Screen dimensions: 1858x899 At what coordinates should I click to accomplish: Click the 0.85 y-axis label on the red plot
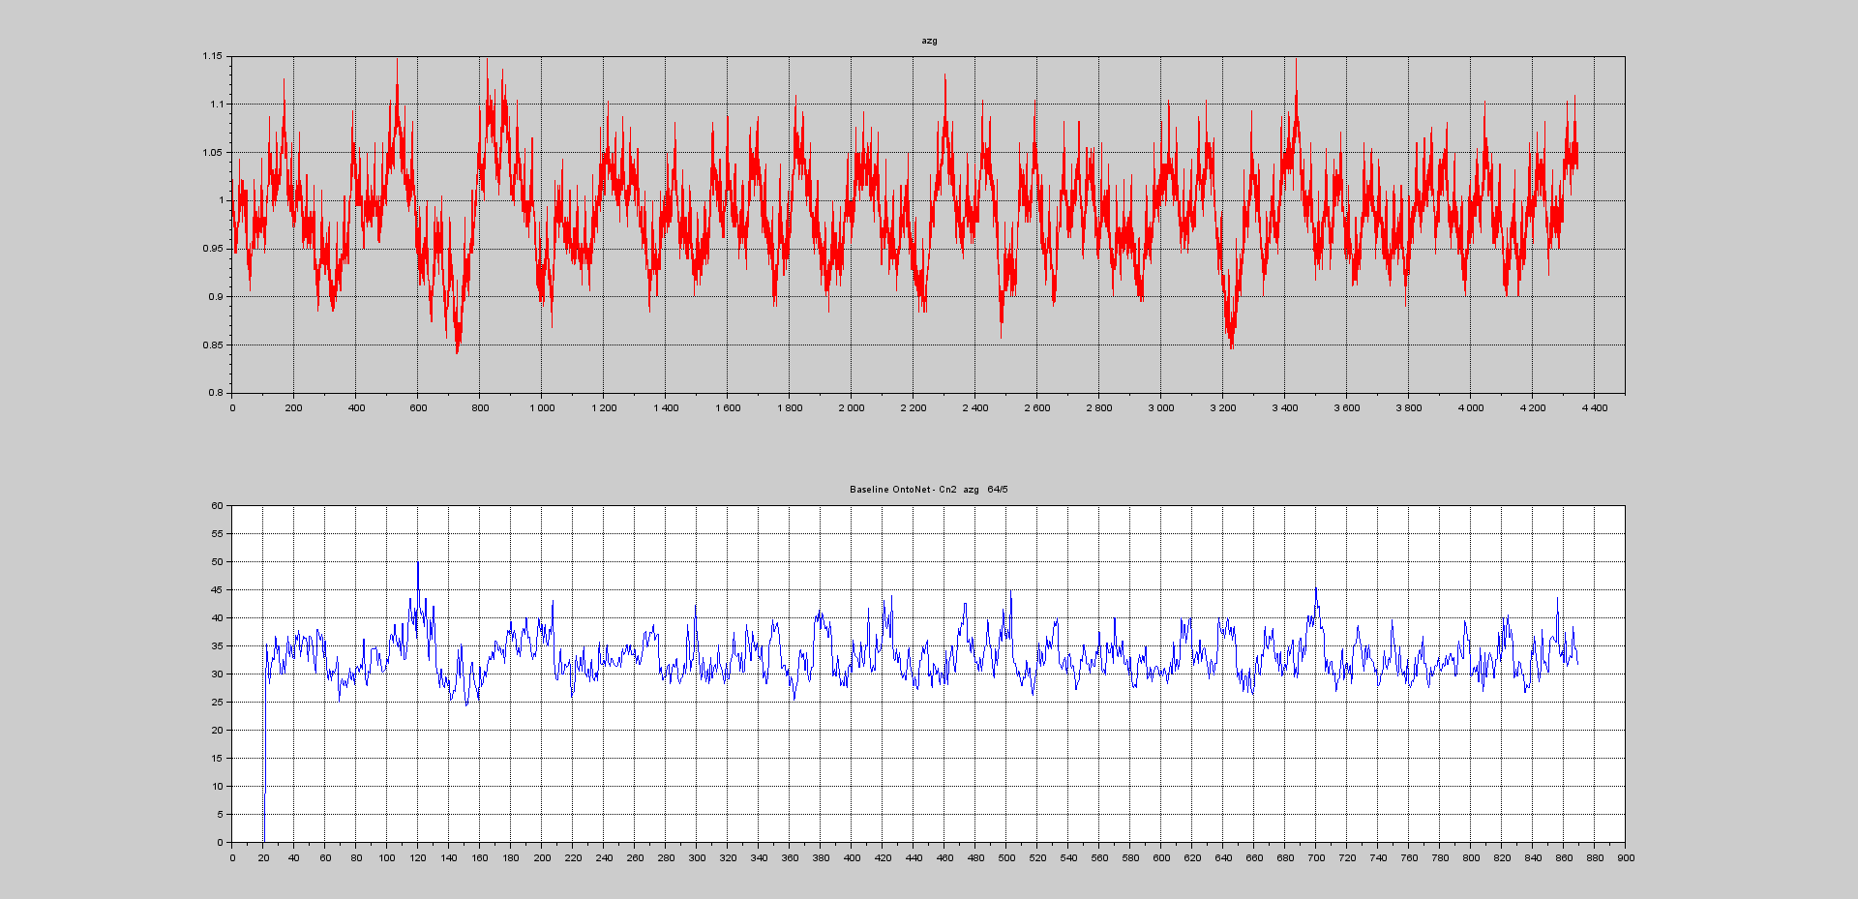(212, 345)
